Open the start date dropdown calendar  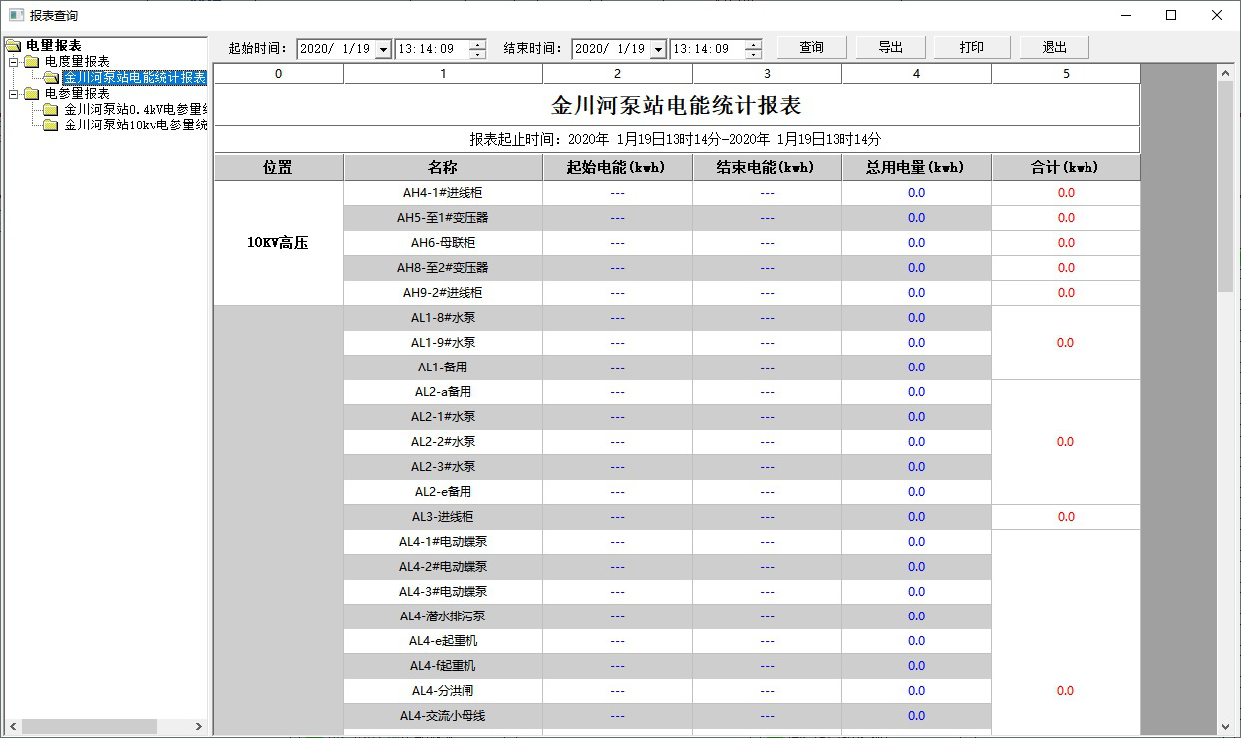pos(383,49)
